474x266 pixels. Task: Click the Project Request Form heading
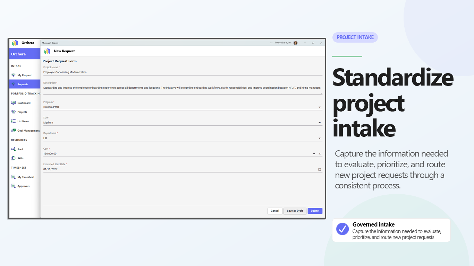[x=60, y=61]
